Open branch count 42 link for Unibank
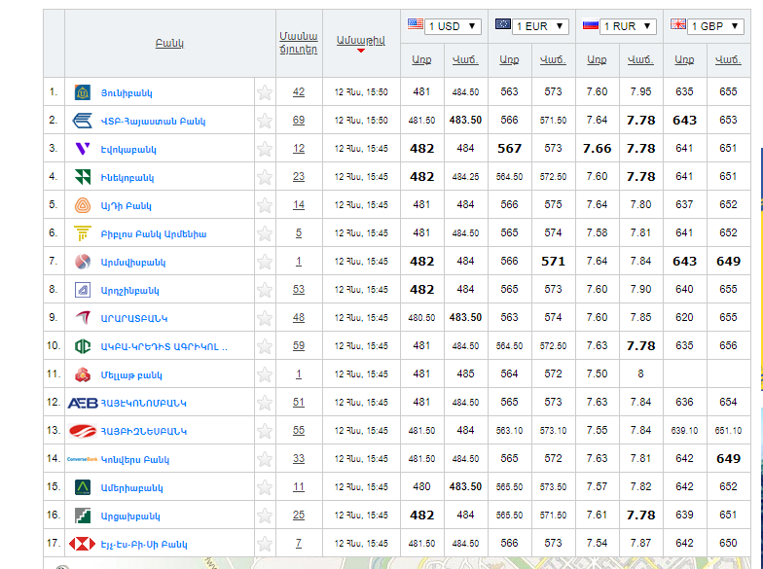 click(x=299, y=91)
